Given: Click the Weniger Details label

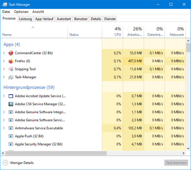Looking at the screenshot, I should (22, 163).
